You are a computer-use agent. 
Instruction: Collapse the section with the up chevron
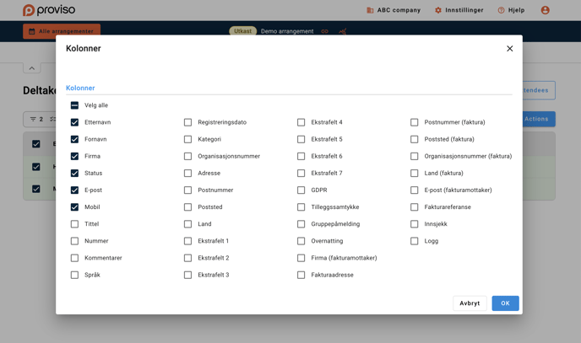click(32, 68)
